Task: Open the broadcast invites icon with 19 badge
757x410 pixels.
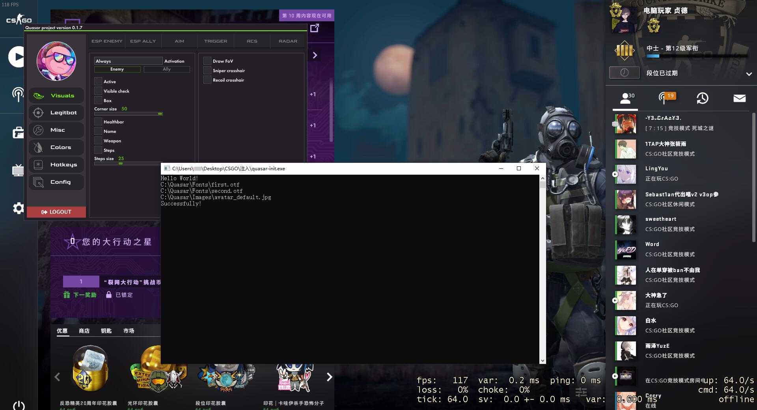Action: pos(666,98)
